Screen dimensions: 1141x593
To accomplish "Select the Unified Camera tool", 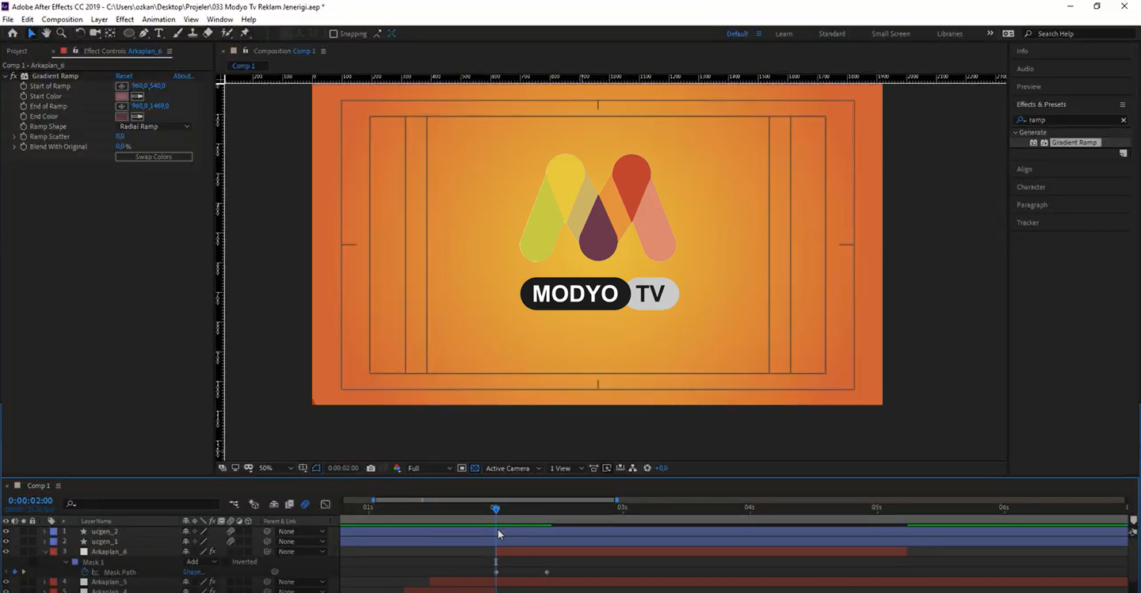I will coord(95,33).
